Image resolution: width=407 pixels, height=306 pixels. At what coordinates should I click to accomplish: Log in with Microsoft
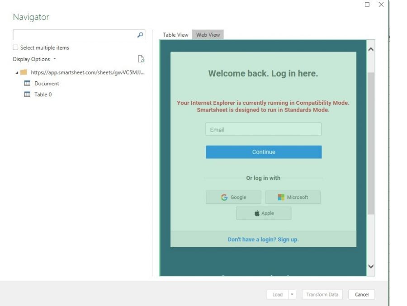pyautogui.click(x=293, y=197)
